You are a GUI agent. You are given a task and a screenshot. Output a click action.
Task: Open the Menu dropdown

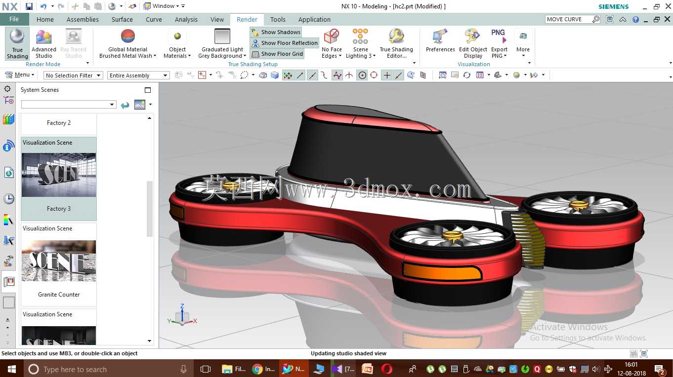[20, 75]
